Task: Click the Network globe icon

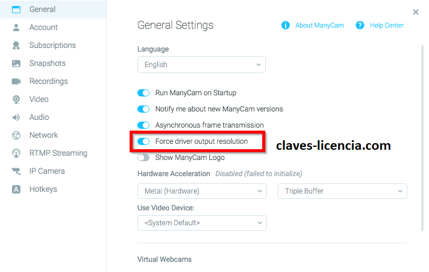Action: click(x=16, y=135)
